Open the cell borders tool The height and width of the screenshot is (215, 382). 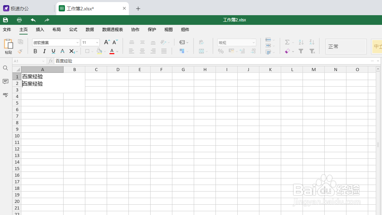pos(87,51)
